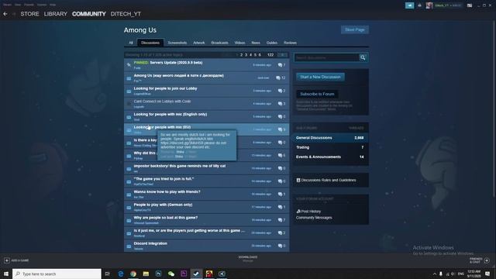This screenshot has height=279, width=496.
Task: Go to discussions page 2
Action: point(241,55)
